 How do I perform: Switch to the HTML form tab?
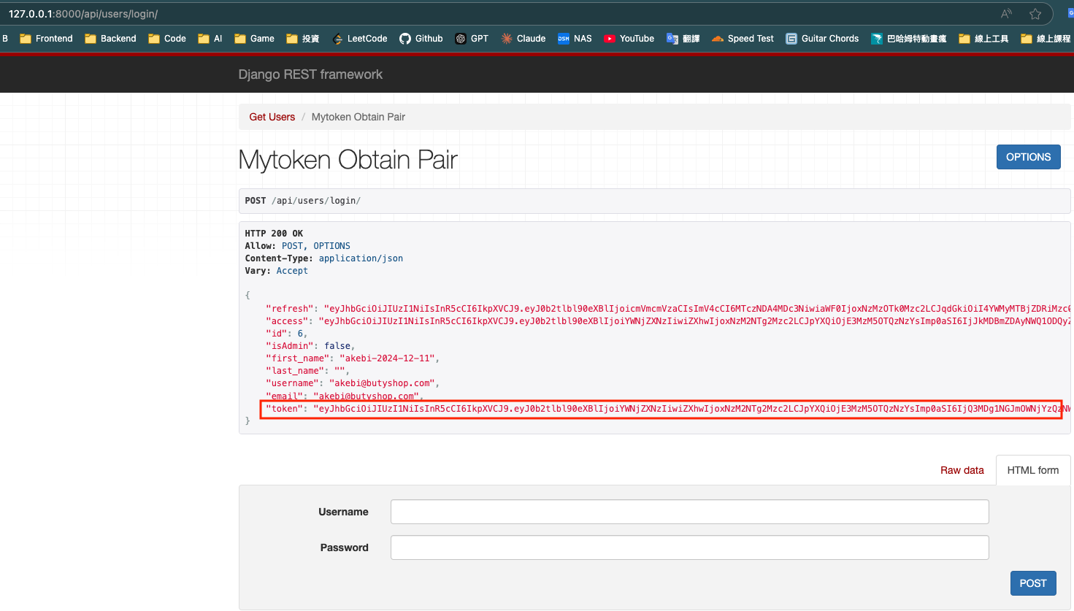pyautogui.click(x=1032, y=470)
